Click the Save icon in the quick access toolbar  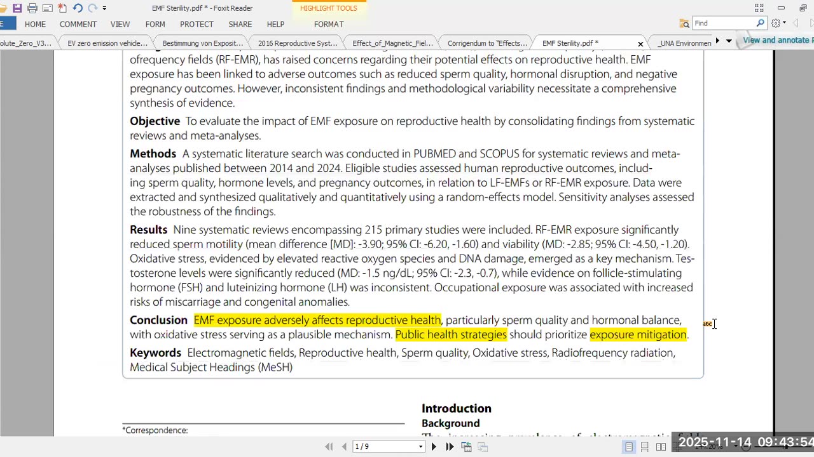(17, 8)
